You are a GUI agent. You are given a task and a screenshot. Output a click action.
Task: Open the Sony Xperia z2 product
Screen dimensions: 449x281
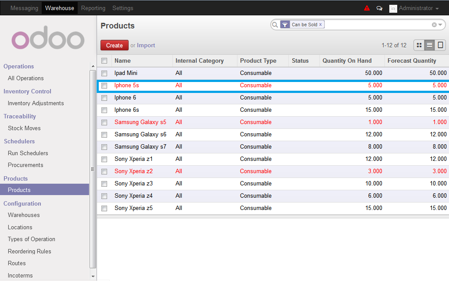133,171
